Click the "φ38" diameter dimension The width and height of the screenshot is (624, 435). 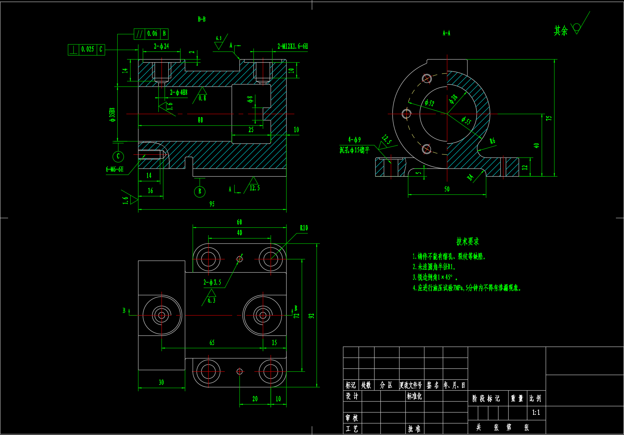coord(453,99)
